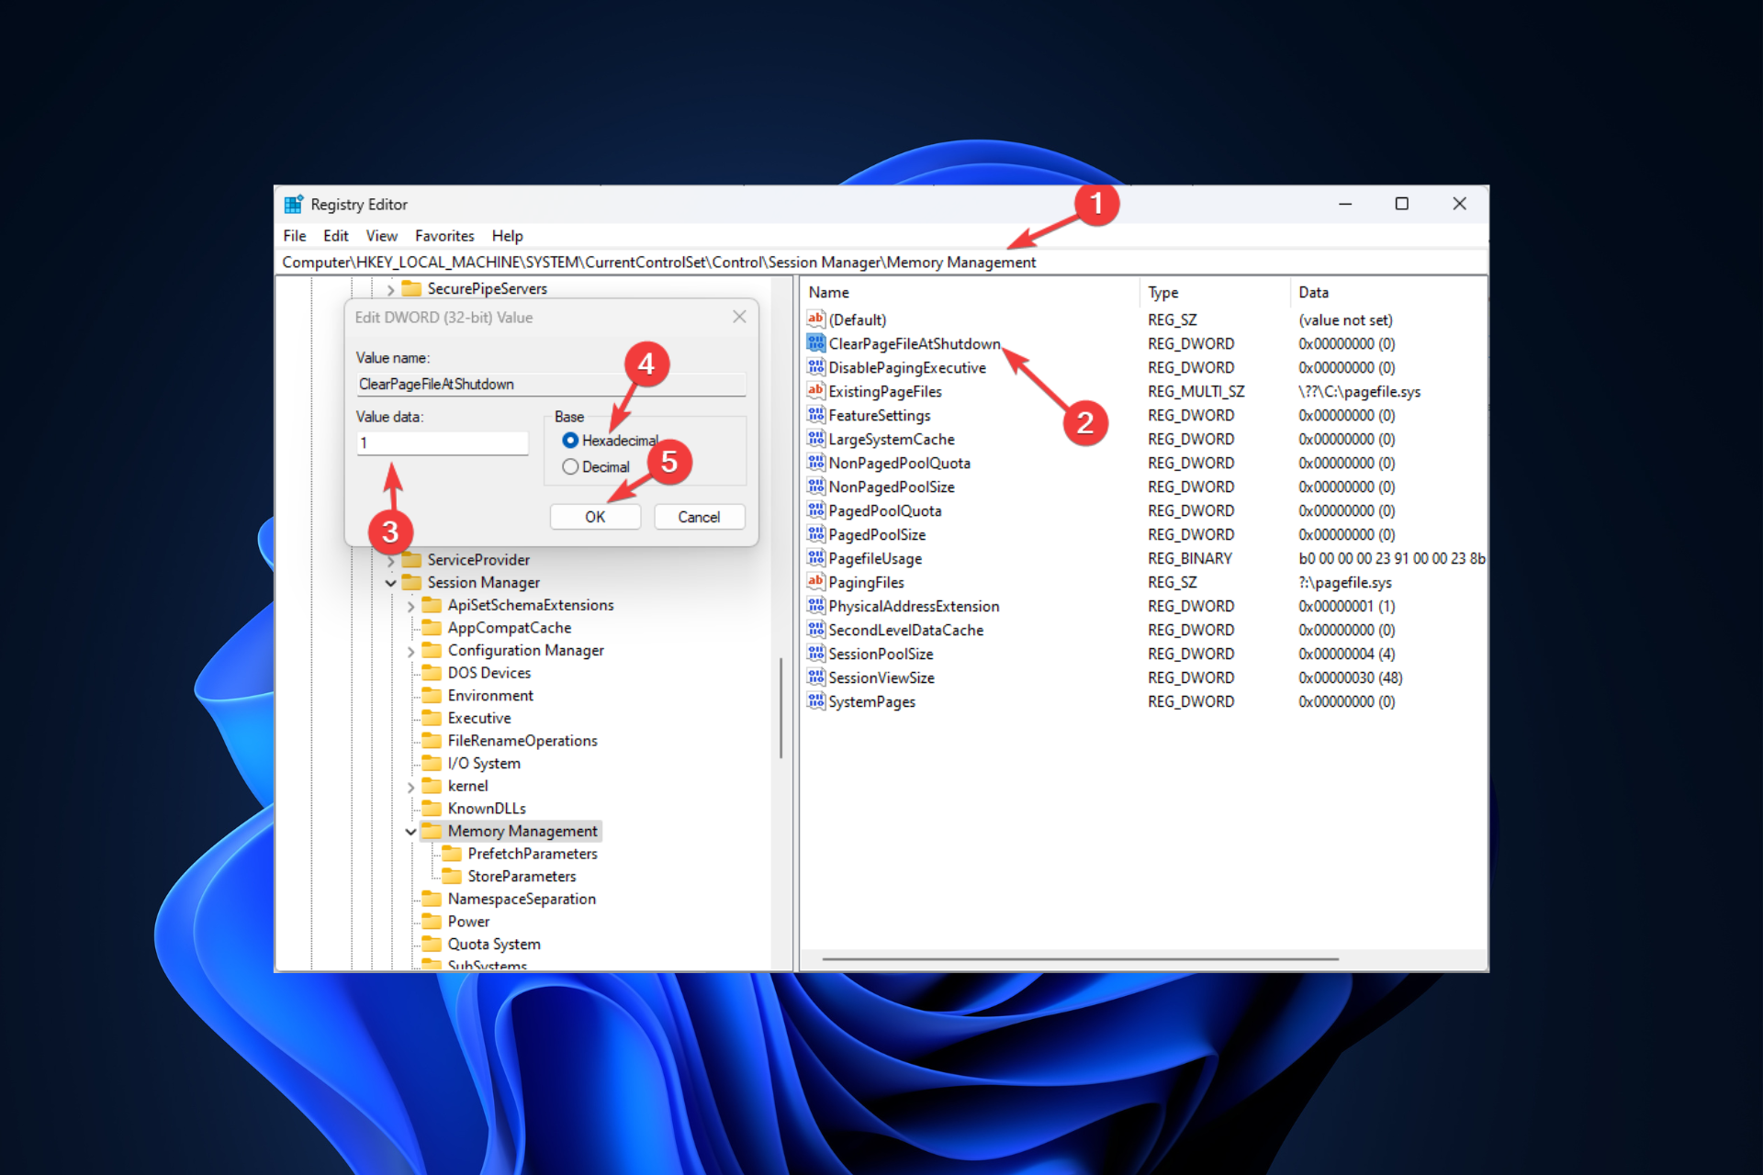This screenshot has height=1175, width=1763.
Task: Expand the SecurePipeServers key
Action: pyautogui.click(x=391, y=289)
